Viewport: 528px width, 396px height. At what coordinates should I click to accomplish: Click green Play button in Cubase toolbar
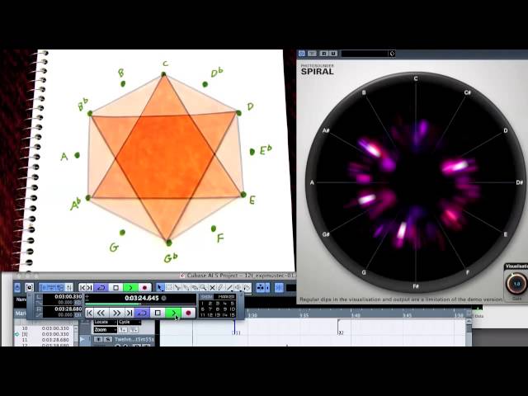click(x=130, y=288)
